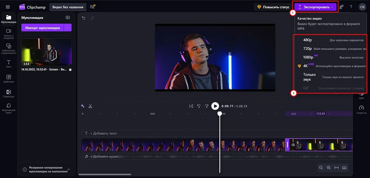370x178 pixels.
Task: Open the hamburger main menu
Action: coord(8,7)
